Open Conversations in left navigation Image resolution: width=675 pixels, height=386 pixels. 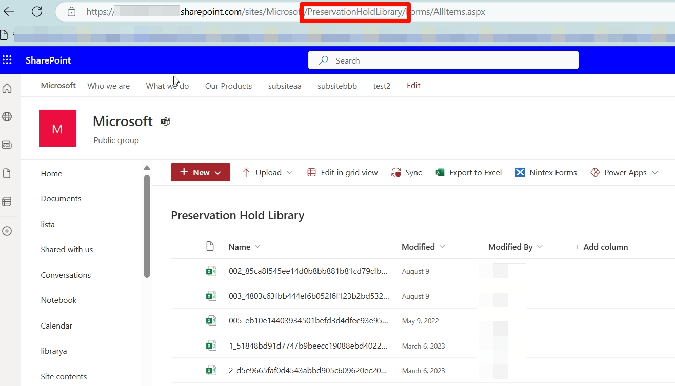point(66,275)
